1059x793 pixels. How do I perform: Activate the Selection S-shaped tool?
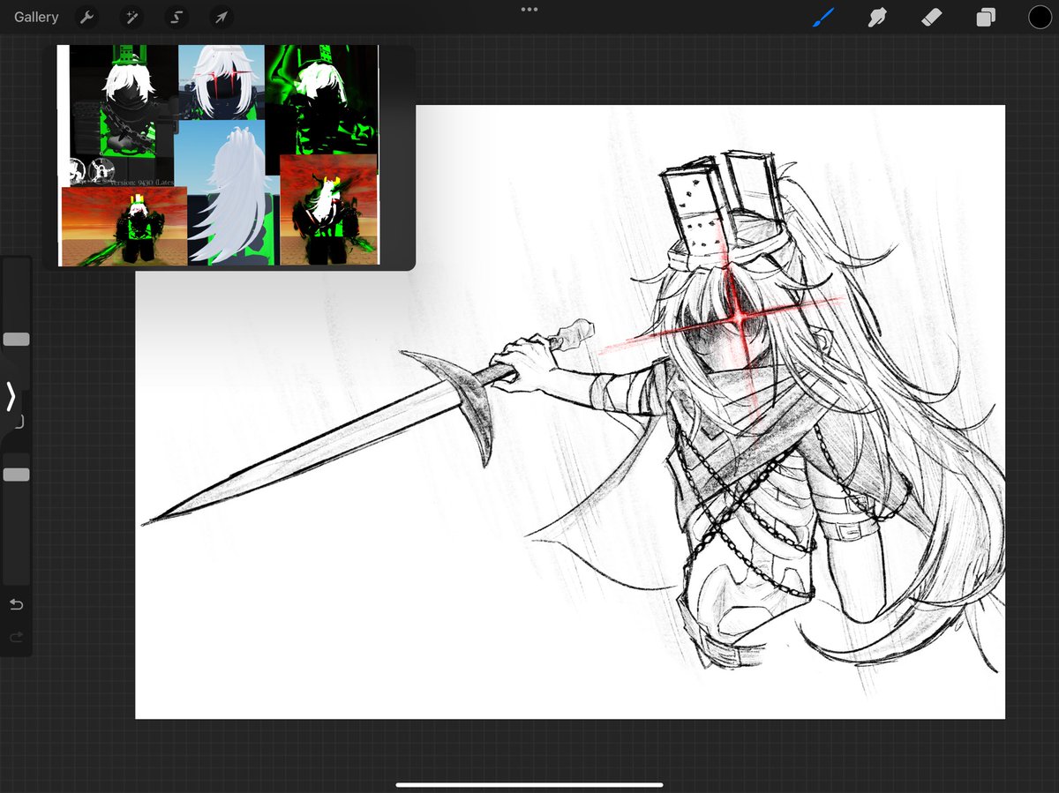point(176,17)
